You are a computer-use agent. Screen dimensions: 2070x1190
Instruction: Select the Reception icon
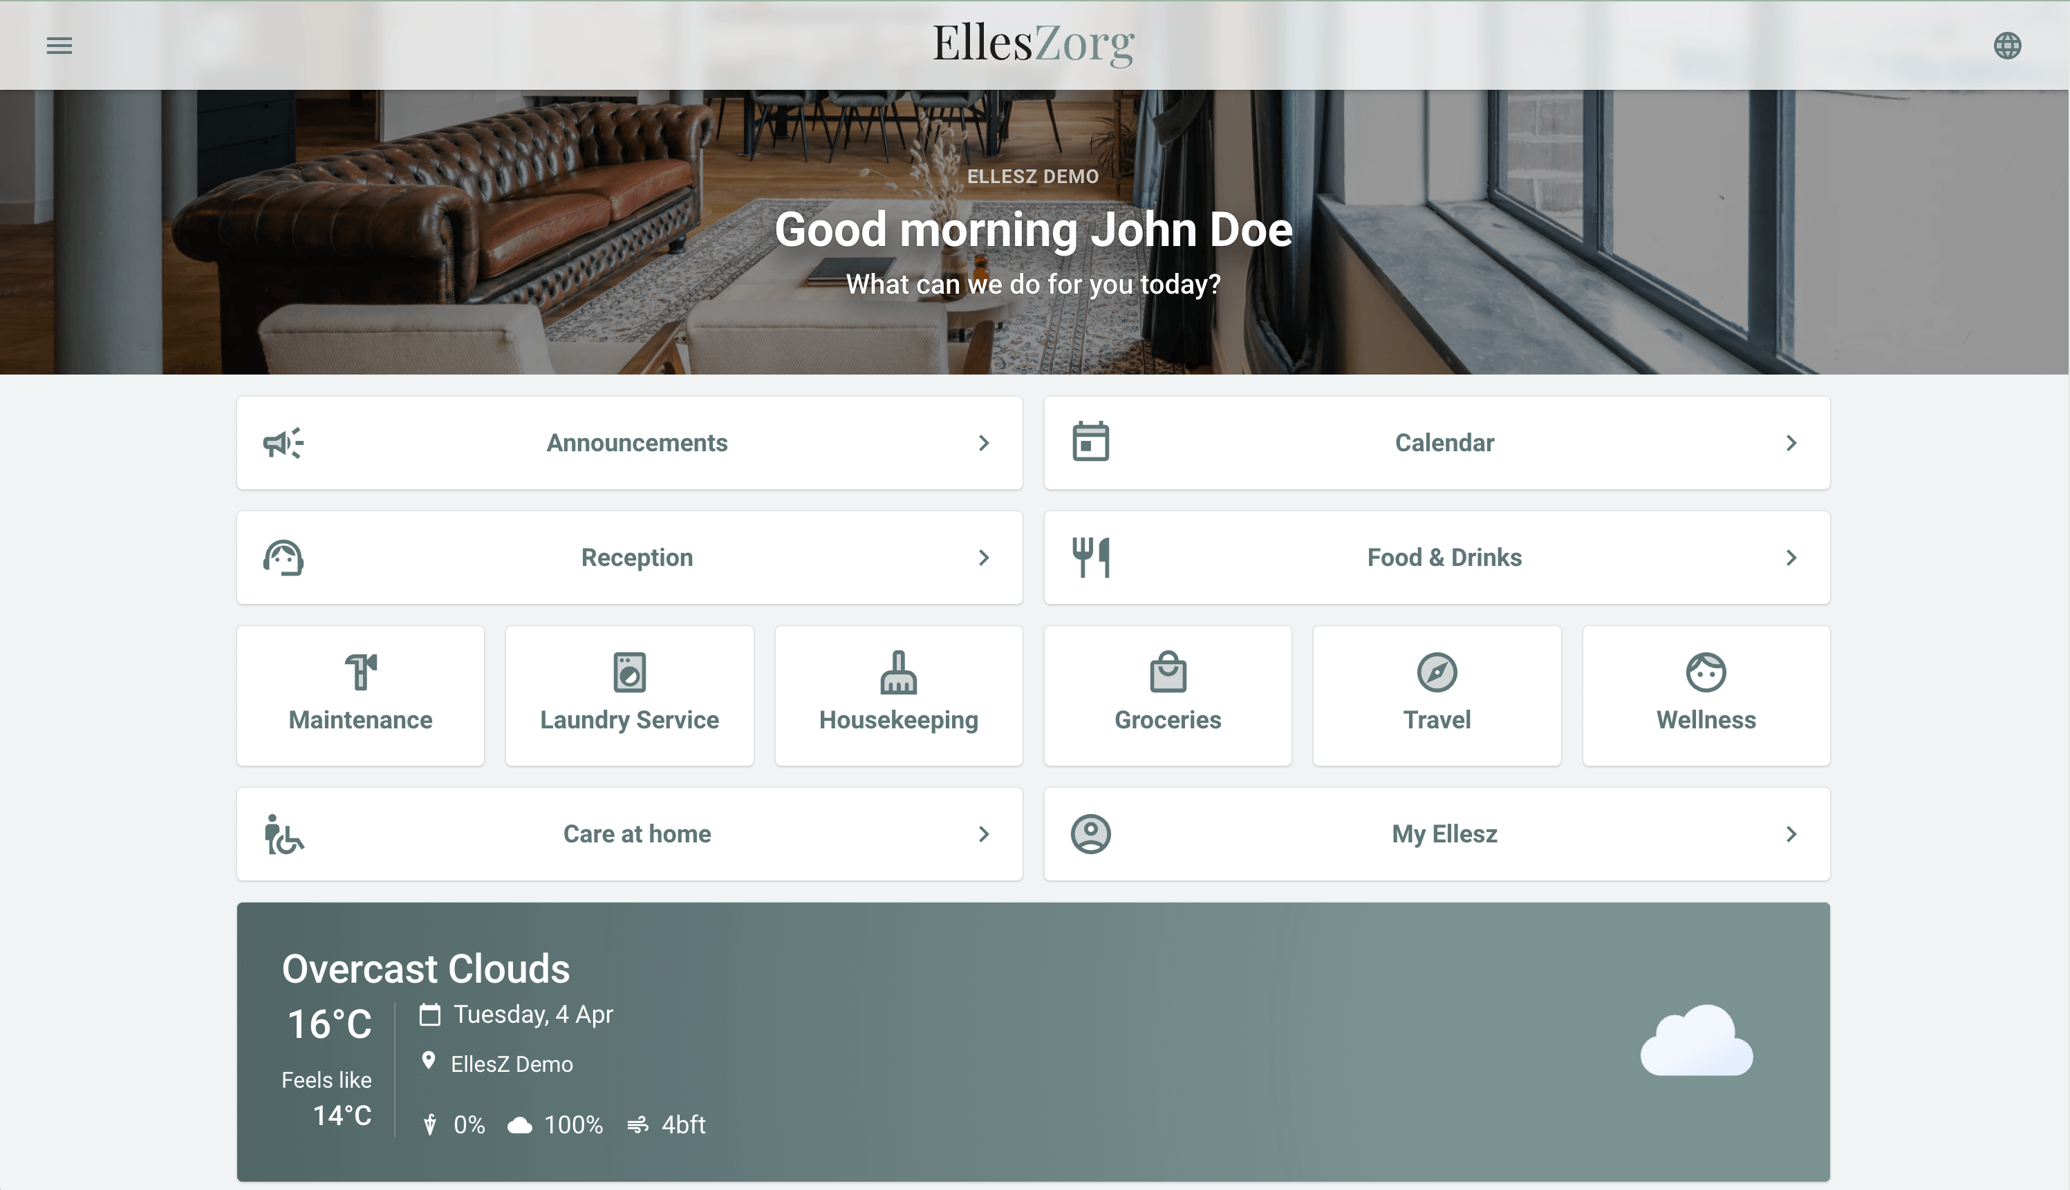coord(283,557)
